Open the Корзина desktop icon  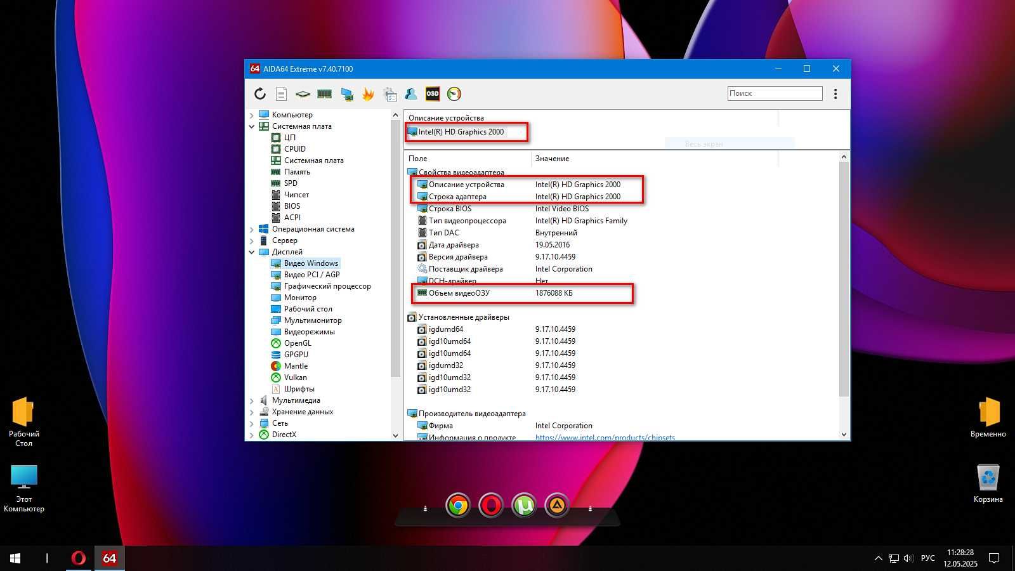(x=988, y=483)
